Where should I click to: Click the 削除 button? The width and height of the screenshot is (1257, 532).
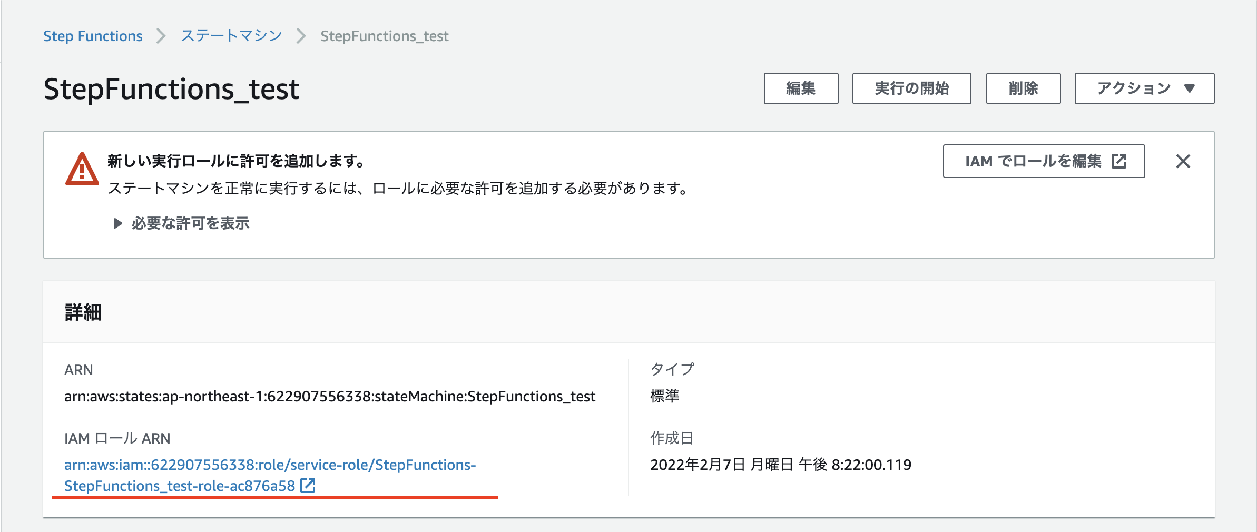tap(1023, 88)
